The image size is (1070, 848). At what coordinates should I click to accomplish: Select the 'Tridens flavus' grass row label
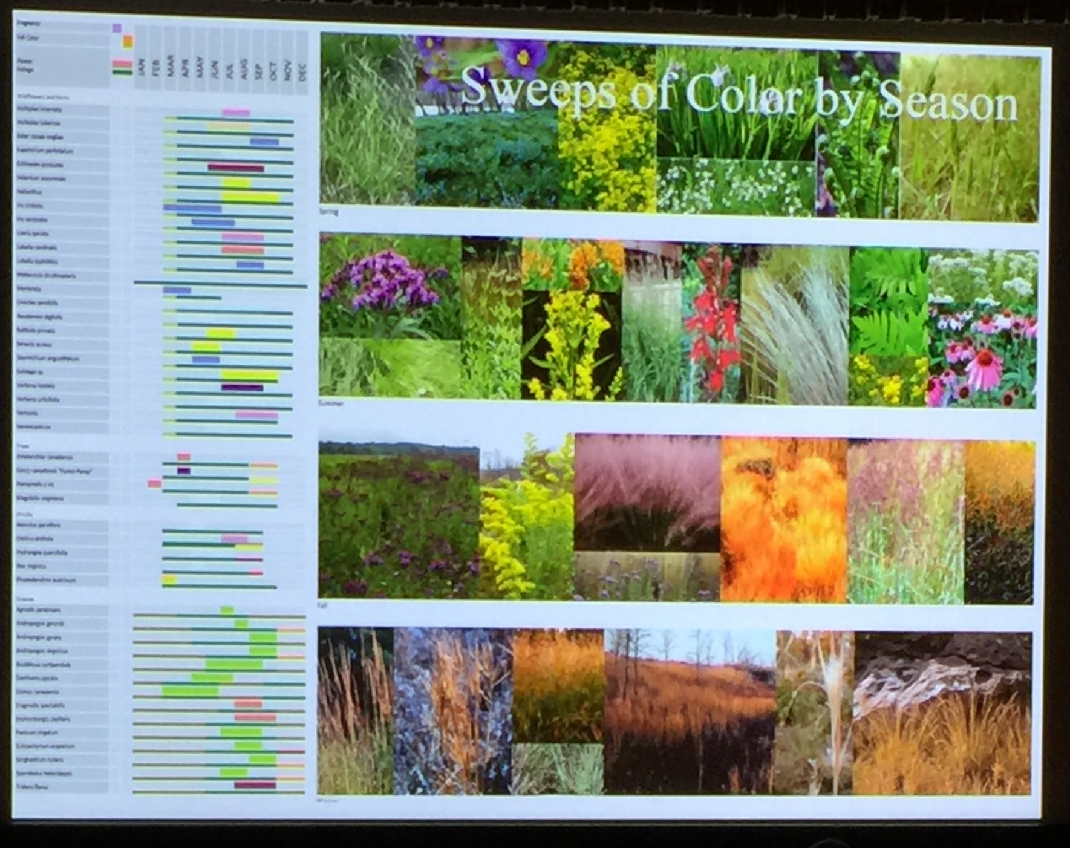(31, 787)
